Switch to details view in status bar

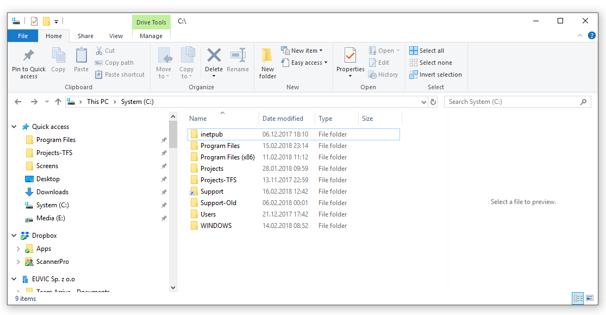578,298
